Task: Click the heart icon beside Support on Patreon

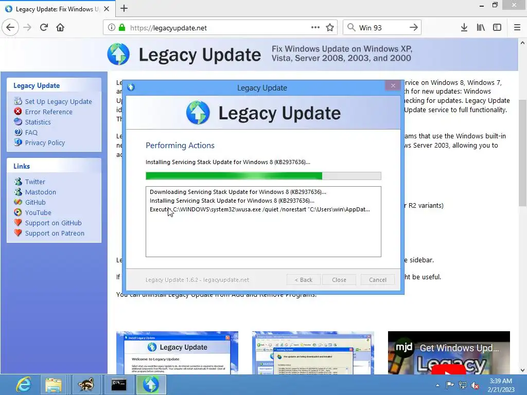Action: tap(18, 233)
